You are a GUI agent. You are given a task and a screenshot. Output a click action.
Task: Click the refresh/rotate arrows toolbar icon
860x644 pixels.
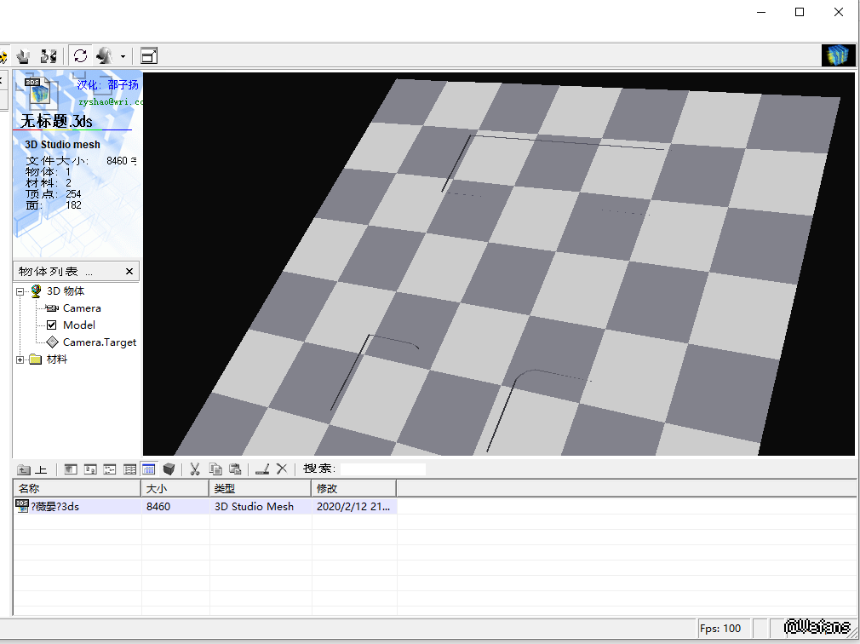coord(80,56)
